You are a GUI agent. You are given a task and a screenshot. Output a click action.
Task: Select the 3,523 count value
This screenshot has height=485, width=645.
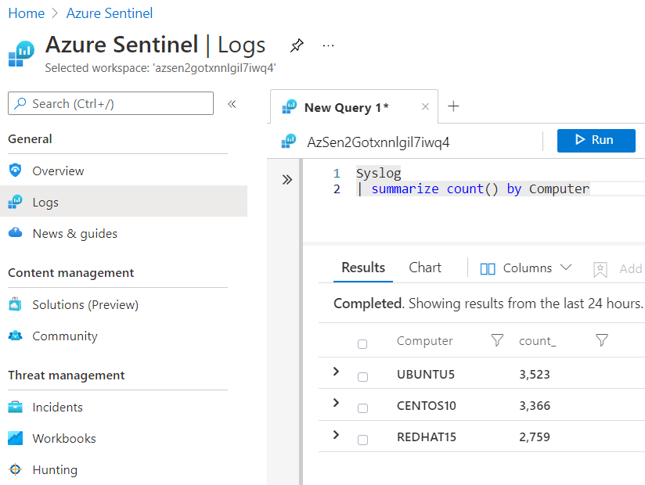click(x=535, y=375)
